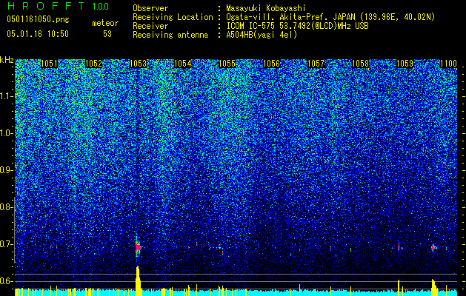Click the strong red meteor echo at 1053
466x296 pixels.
coord(138,247)
